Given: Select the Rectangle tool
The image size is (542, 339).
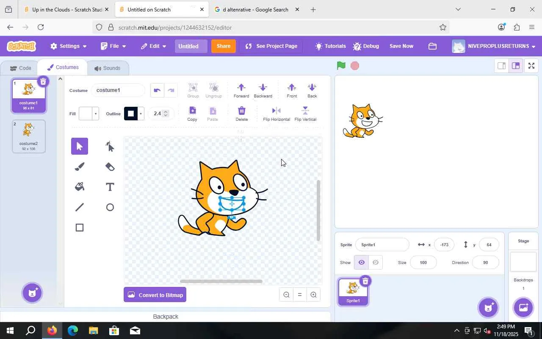Looking at the screenshot, I should [80, 228].
